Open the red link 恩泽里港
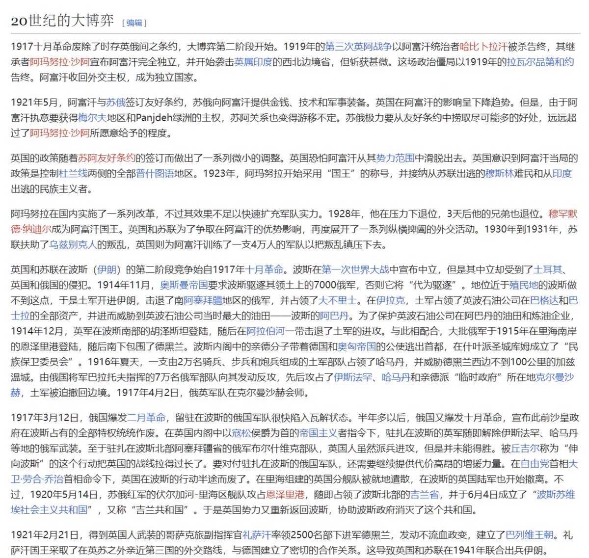Image resolution: width=589 pixels, height=558 pixels. [x=285, y=494]
